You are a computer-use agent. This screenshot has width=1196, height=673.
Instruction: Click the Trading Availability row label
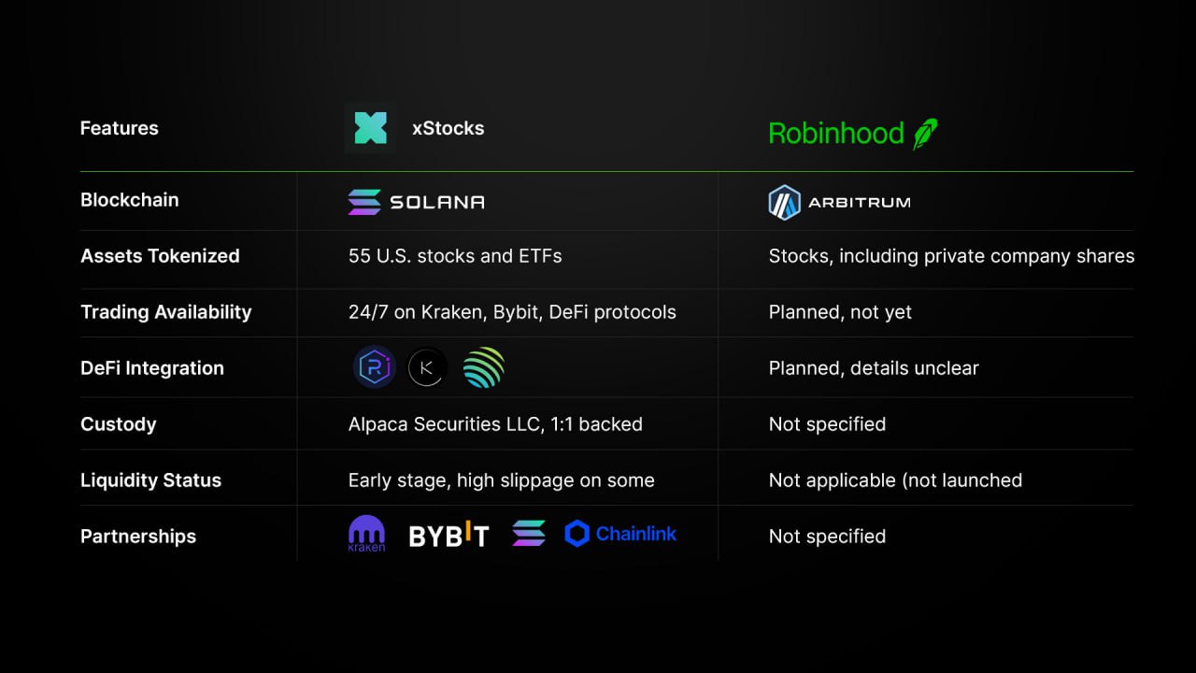click(x=166, y=312)
